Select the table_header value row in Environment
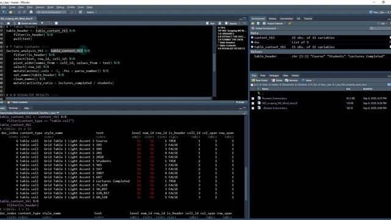391x220 pixels. [x=320, y=56]
